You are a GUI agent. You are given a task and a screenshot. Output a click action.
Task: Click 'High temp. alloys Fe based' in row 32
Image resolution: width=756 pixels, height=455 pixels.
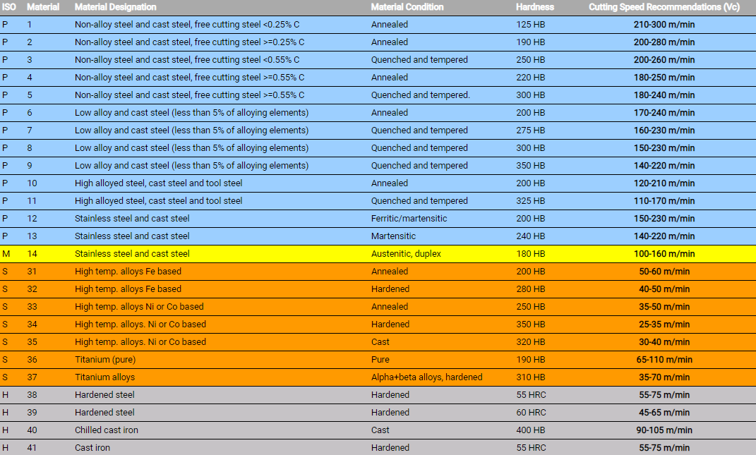[128, 289]
